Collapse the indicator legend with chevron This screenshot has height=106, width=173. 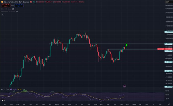click(3, 14)
